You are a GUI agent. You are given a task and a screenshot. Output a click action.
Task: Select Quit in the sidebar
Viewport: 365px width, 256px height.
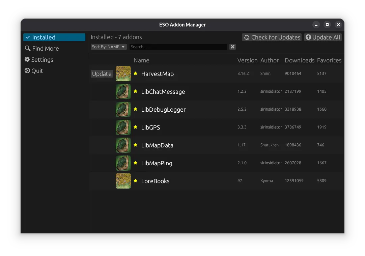click(x=34, y=71)
